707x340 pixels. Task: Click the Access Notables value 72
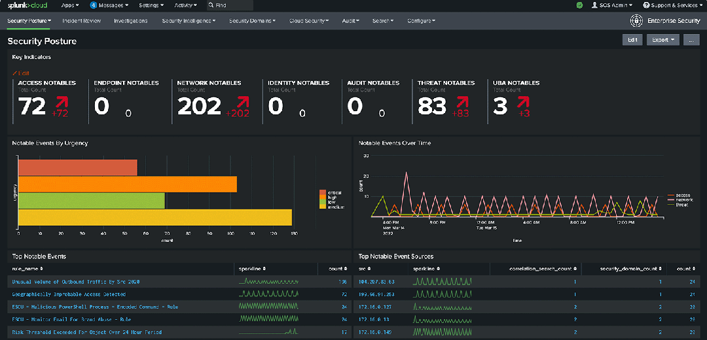(x=32, y=107)
